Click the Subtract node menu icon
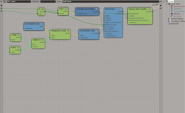This screenshot has width=185, height=113. click(42, 40)
